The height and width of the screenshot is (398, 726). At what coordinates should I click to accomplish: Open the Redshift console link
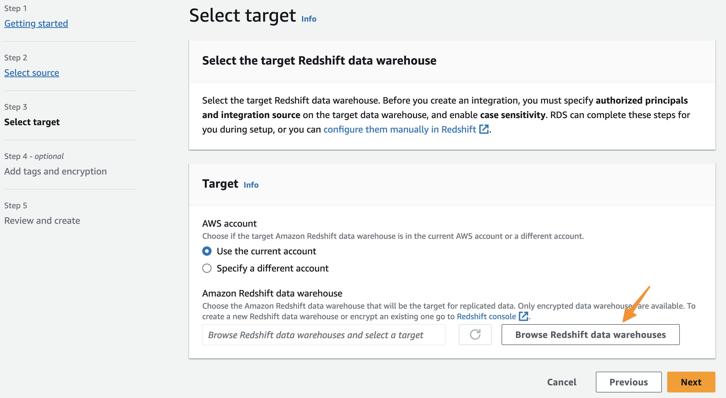point(486,316)
